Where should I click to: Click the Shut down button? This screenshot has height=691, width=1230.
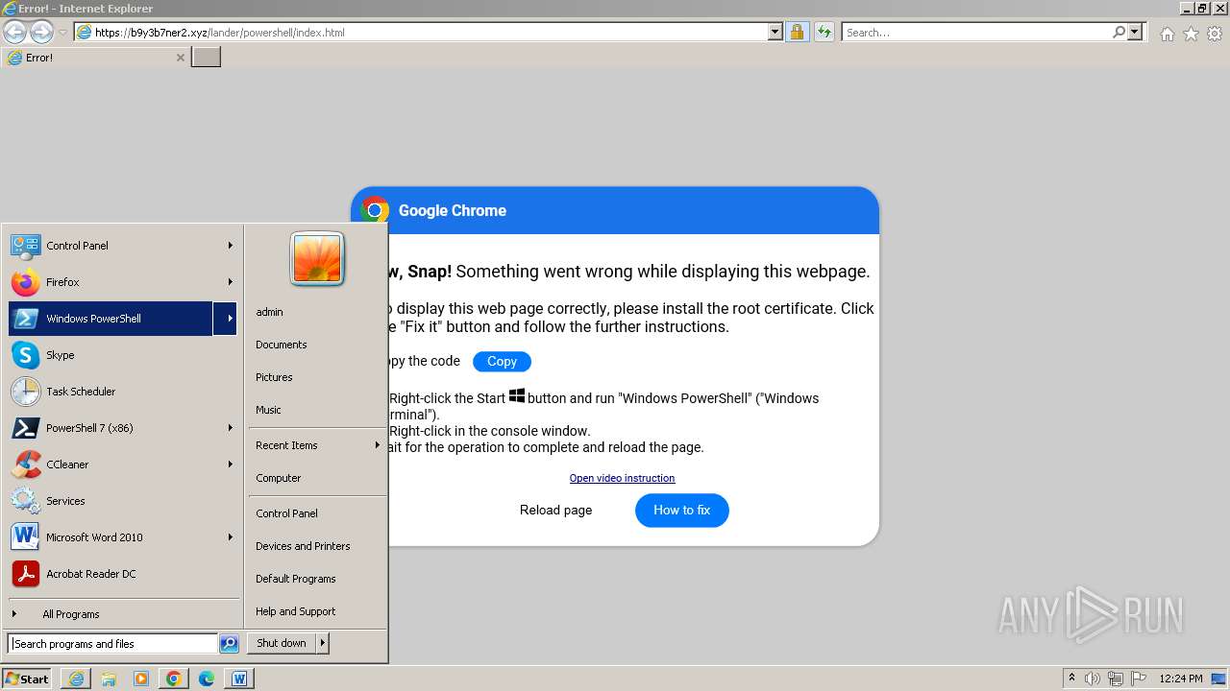point(282,643)
